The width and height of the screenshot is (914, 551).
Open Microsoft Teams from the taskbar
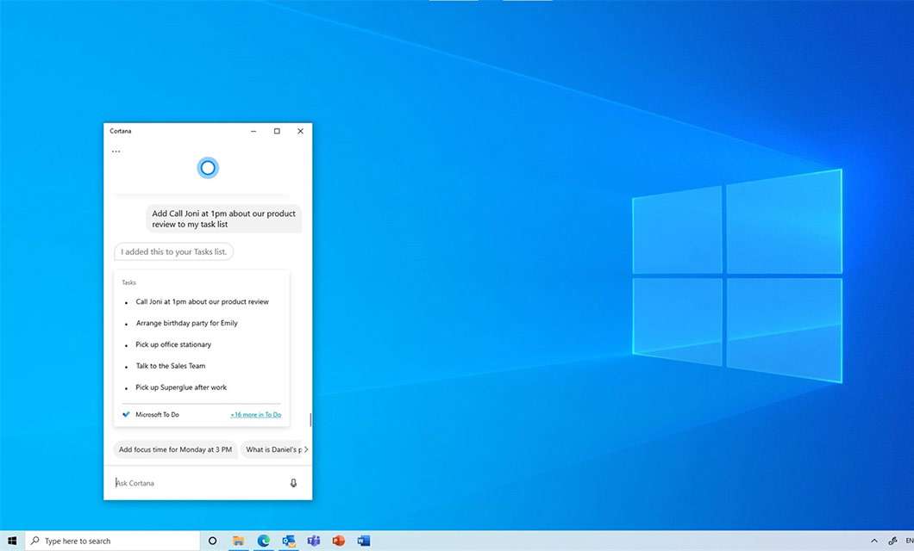(x=314, y=541)
